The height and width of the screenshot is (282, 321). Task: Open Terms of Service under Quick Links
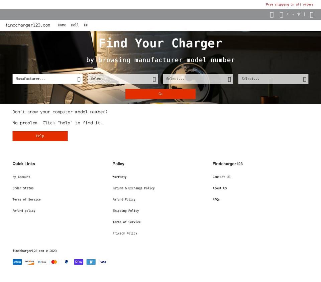tap(27, 199)
